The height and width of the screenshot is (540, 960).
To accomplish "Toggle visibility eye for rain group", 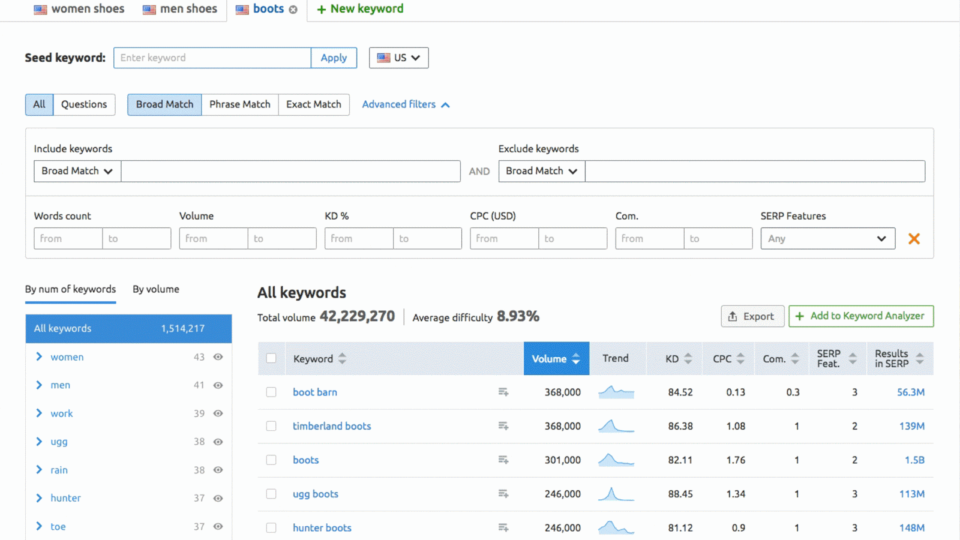I will click(218, 470).
